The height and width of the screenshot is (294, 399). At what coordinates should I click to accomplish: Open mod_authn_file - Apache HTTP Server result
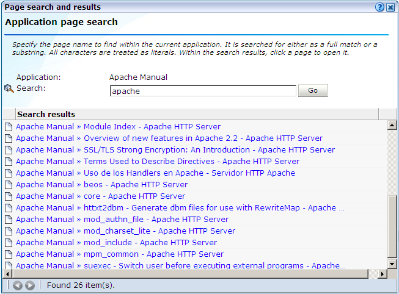[x=122, y=220]
